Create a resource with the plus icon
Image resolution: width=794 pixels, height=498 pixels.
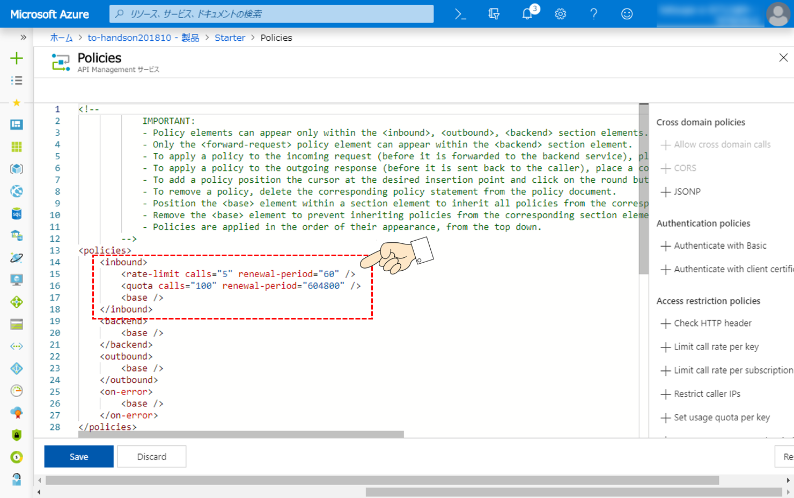click(17, 58)
